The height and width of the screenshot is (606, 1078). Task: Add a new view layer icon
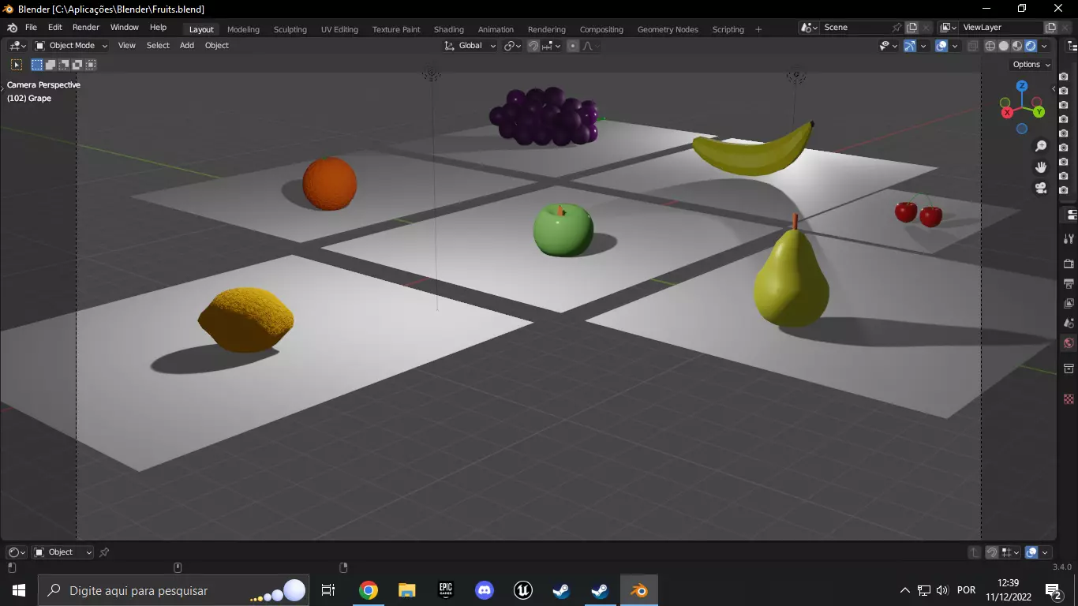pyautogui.click(x=1050, y=28)
